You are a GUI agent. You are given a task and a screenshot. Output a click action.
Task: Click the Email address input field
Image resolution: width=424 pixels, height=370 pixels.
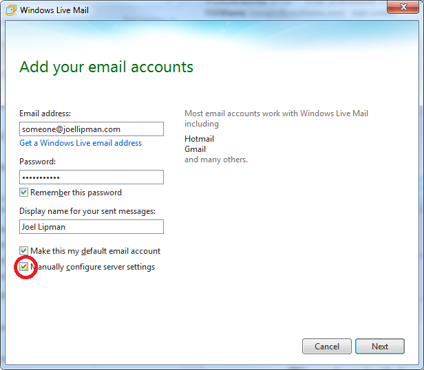(x=92, y=129)
